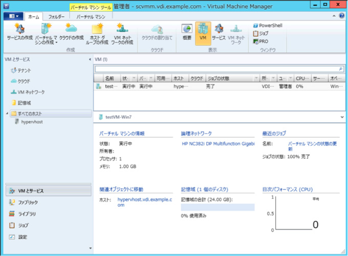This screenshot has height=256, width=348.
Task: Open the HP NC382i network link
Action: tap(218, 144)
